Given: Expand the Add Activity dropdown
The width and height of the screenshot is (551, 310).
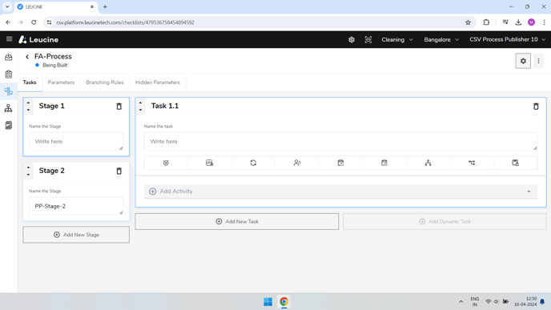Looking at the screenshot, I should 340,191.
